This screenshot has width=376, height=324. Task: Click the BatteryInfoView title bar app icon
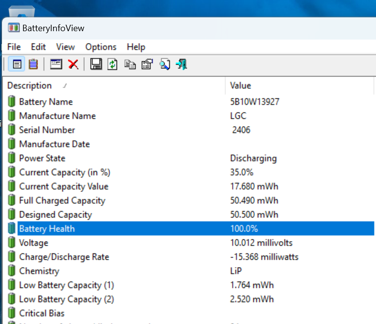pyautogui.click(x=14, y=28)
